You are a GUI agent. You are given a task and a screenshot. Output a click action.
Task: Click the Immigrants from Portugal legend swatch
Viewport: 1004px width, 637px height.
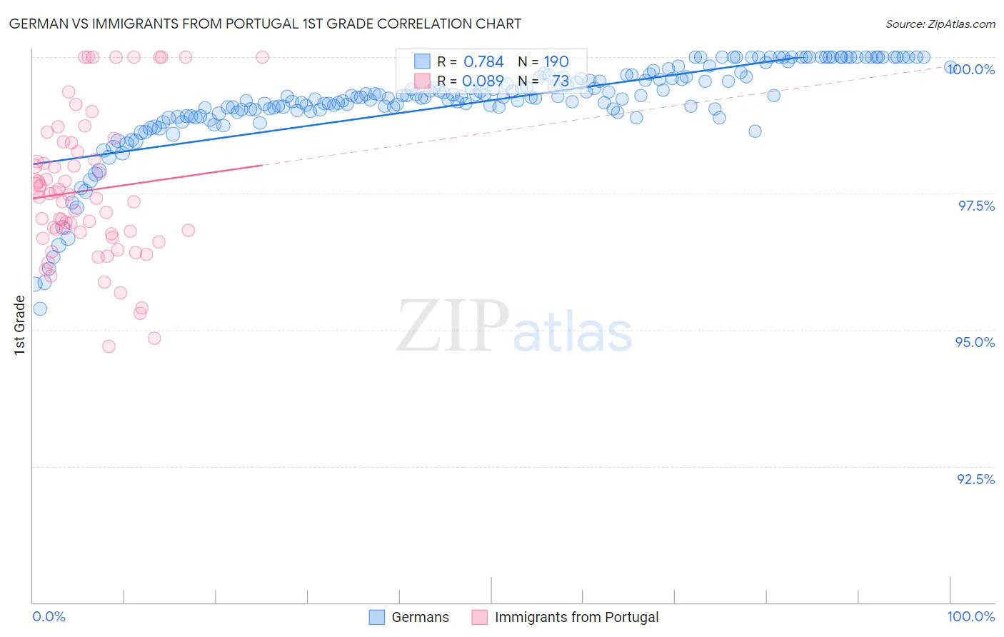click(x=479, y=617)
